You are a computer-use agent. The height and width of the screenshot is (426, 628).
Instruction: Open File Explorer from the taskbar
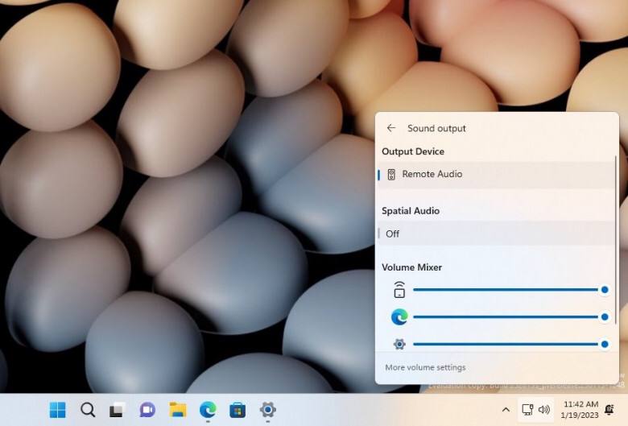coord(178,410)
